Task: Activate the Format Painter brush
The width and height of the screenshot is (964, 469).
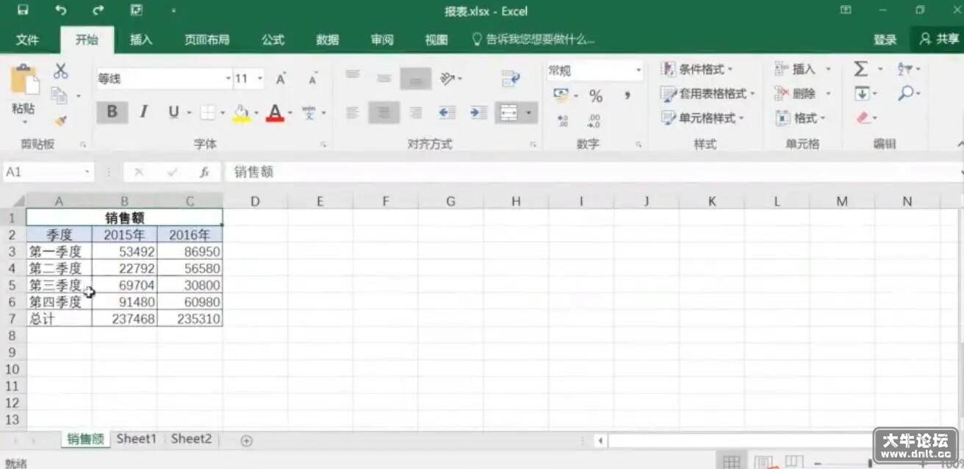Action: [x=61, y=120]
